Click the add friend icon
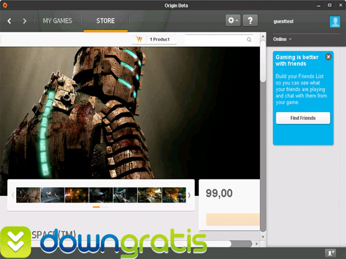Screen dimensions: 346x259 (330, 253)
